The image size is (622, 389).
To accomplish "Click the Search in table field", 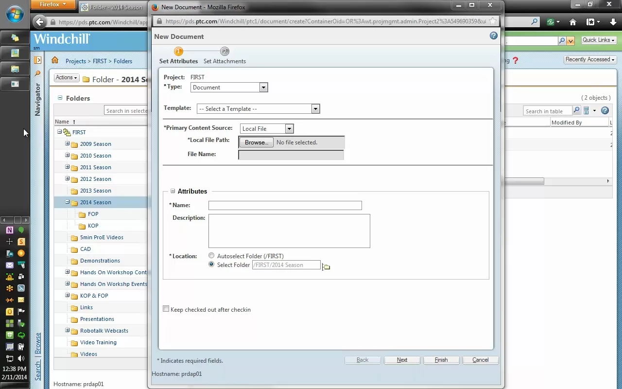I will 548,111.
